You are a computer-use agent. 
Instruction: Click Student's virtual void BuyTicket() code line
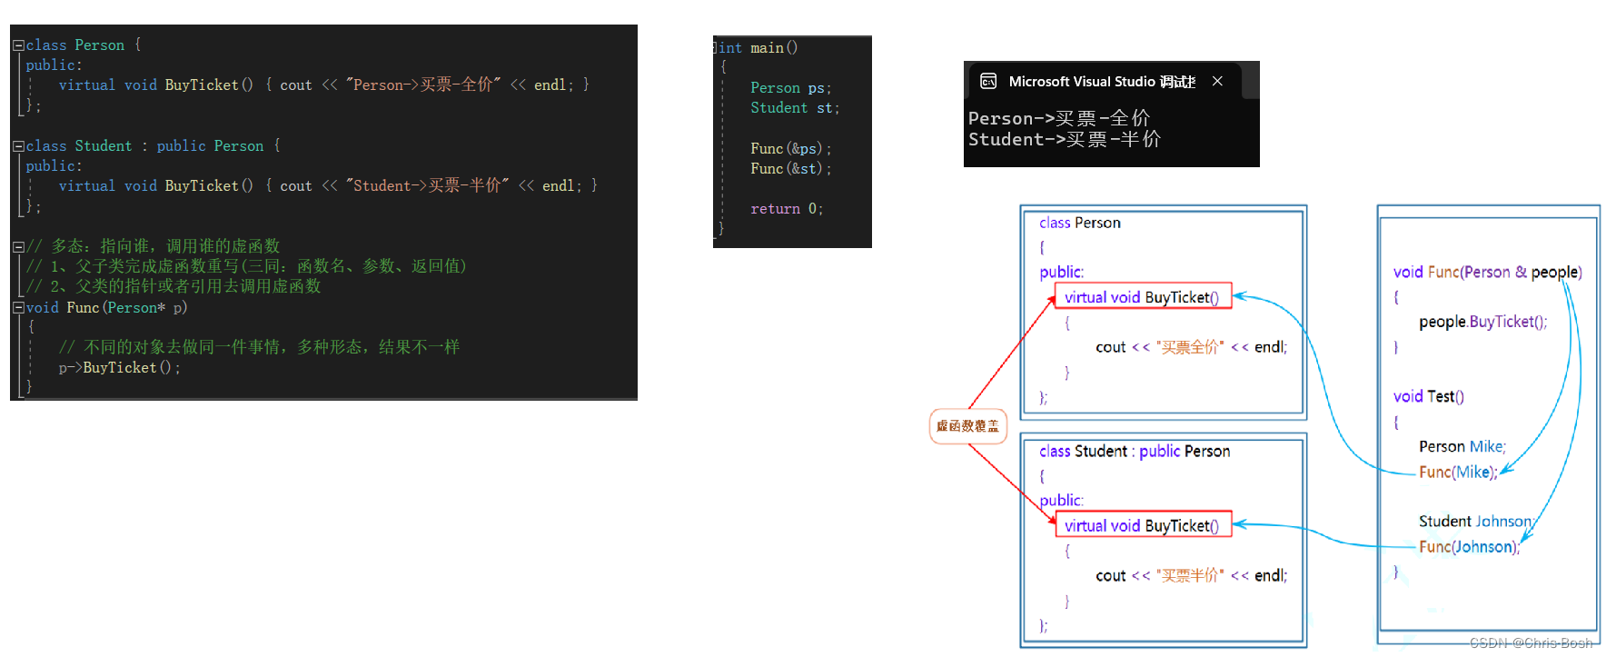[328, 185]
